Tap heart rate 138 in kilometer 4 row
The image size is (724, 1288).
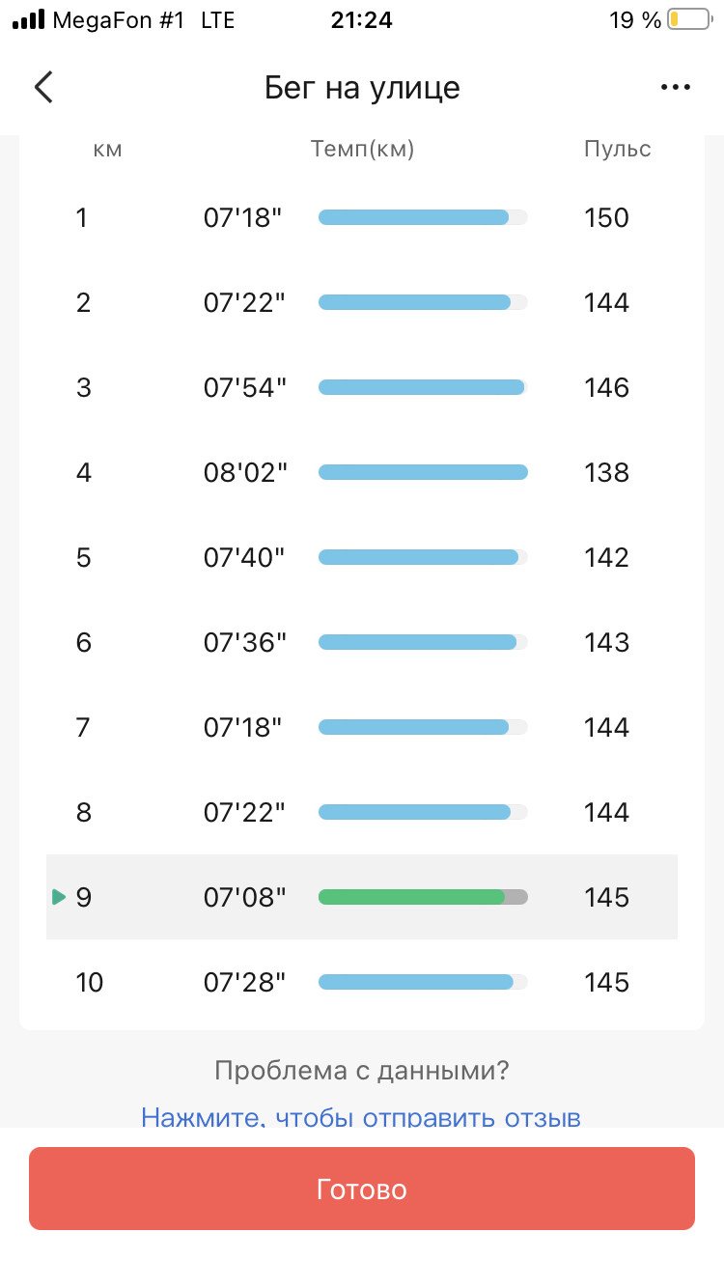pyautogui.click(x=606, y=472)
